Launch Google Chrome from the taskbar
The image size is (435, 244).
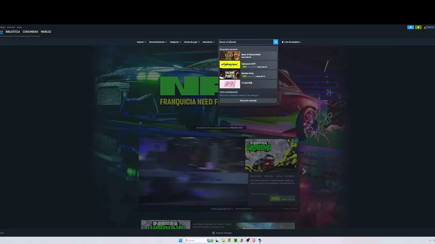click(229, 240)
